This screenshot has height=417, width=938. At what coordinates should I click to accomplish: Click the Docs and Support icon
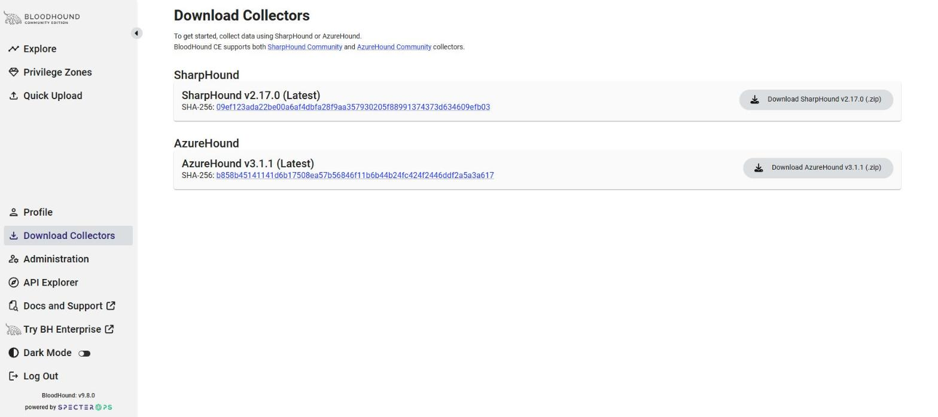(13, 306)
